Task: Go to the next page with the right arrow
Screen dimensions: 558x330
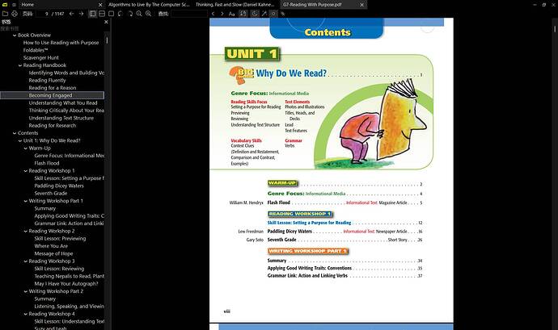Action: [x=81, y=14]
